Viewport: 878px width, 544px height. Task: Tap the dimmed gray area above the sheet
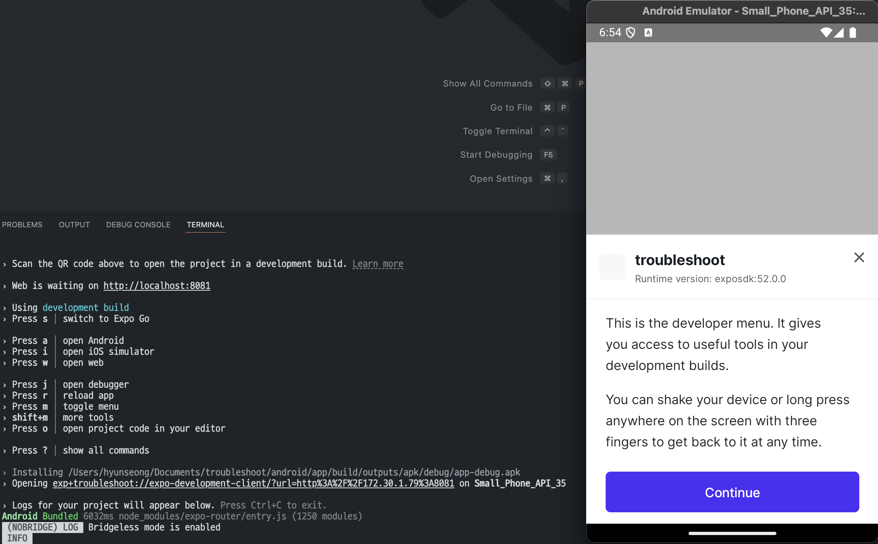(732, 138)
